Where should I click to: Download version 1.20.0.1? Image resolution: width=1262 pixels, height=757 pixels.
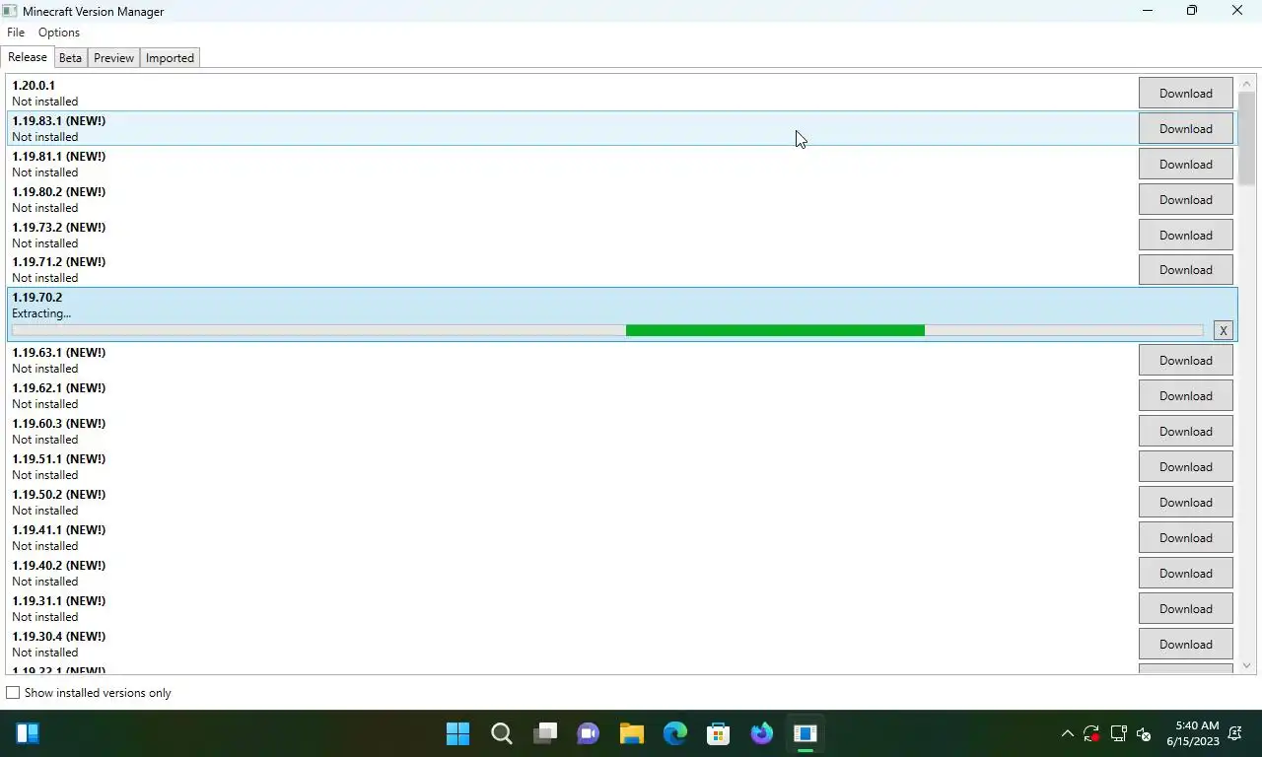coord(1185,94)
